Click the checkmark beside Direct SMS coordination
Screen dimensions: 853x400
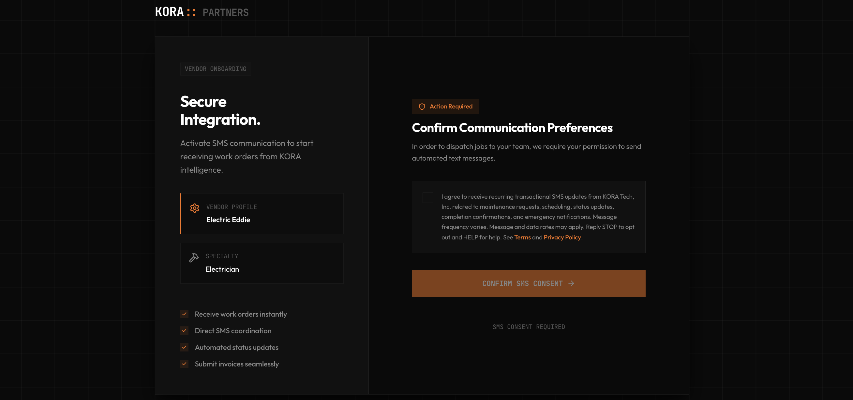click(x=185, y=330)
